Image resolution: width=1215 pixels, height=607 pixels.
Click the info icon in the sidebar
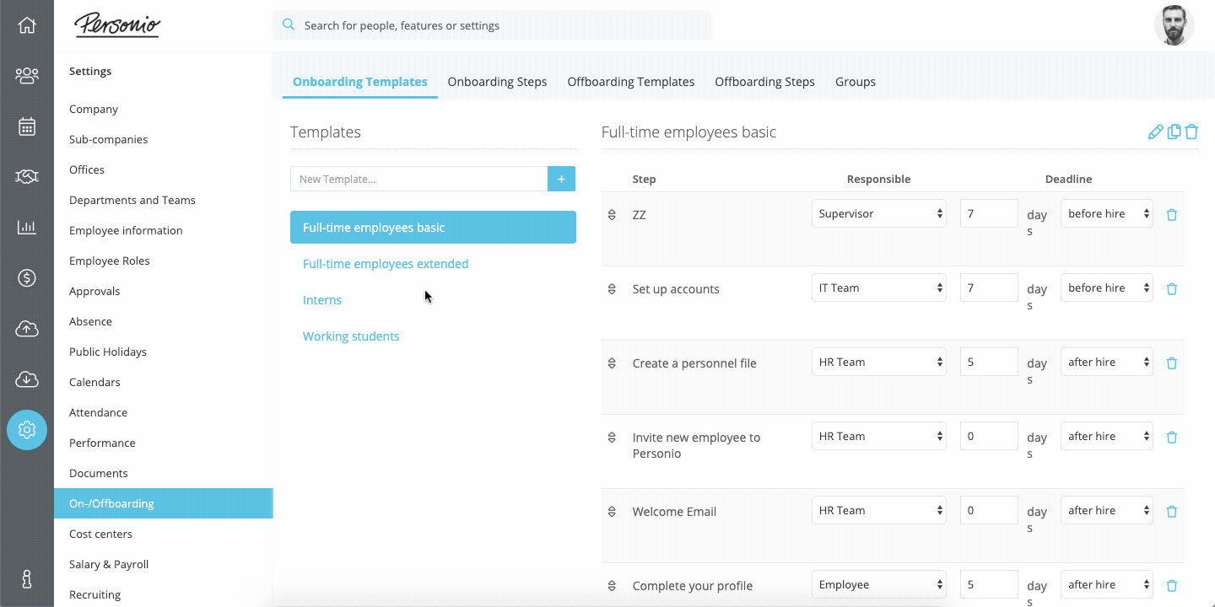(27, 579)
